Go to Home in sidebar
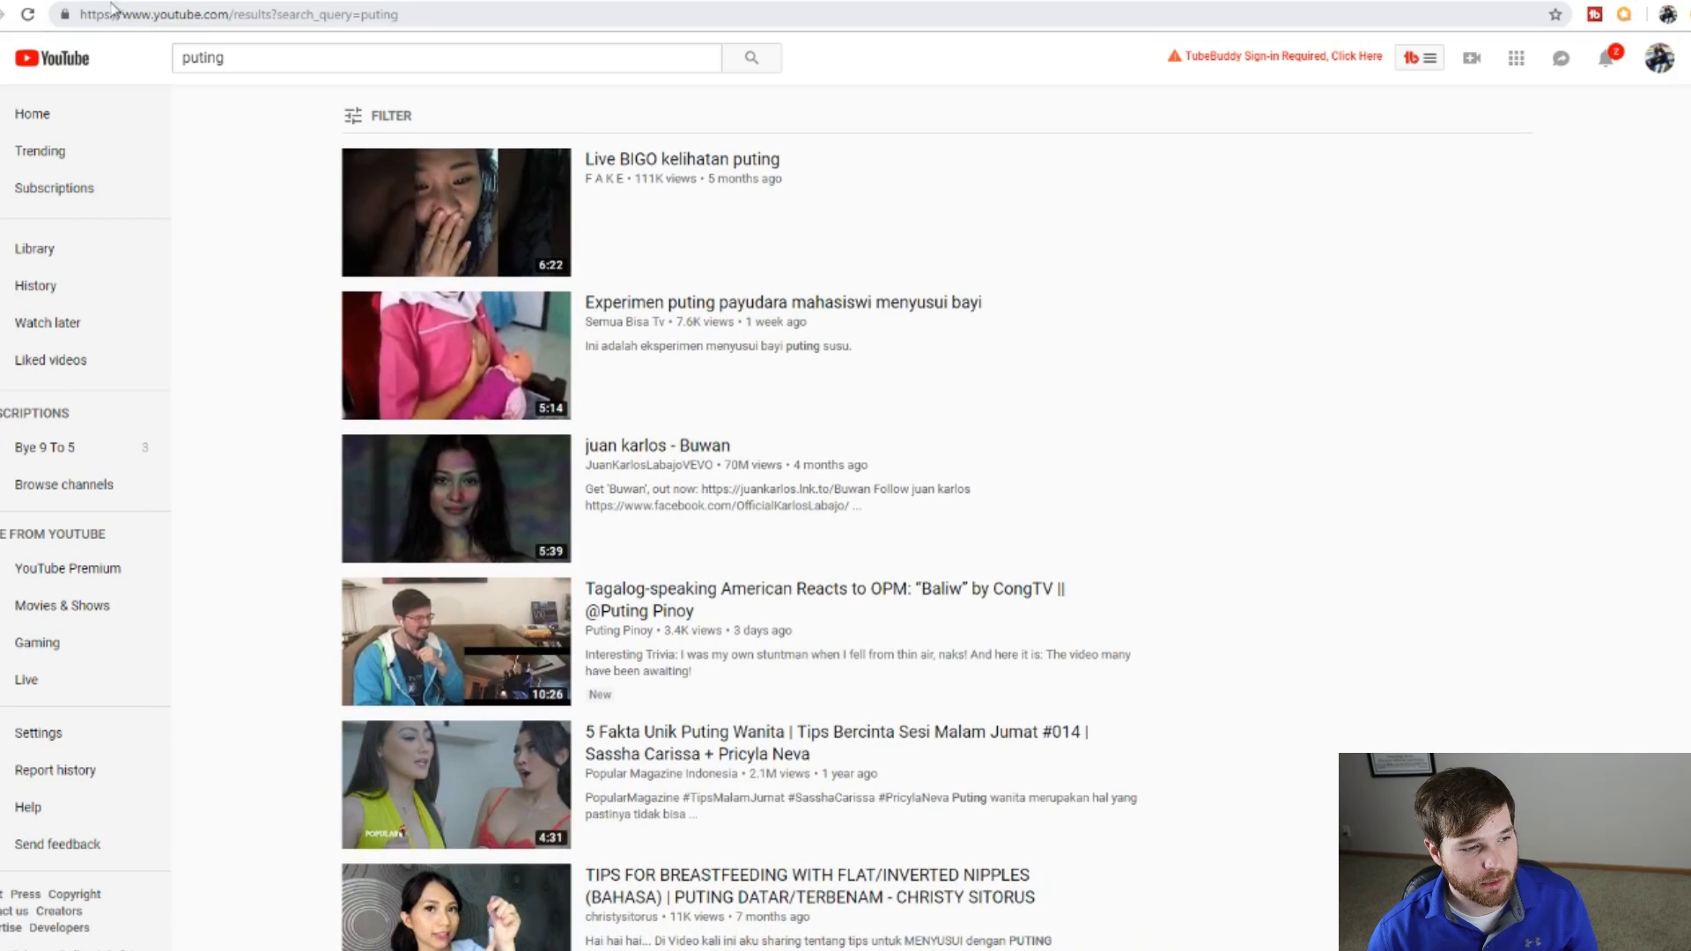This screenshot has width=1691, height=951. click(x=32, y=114)
